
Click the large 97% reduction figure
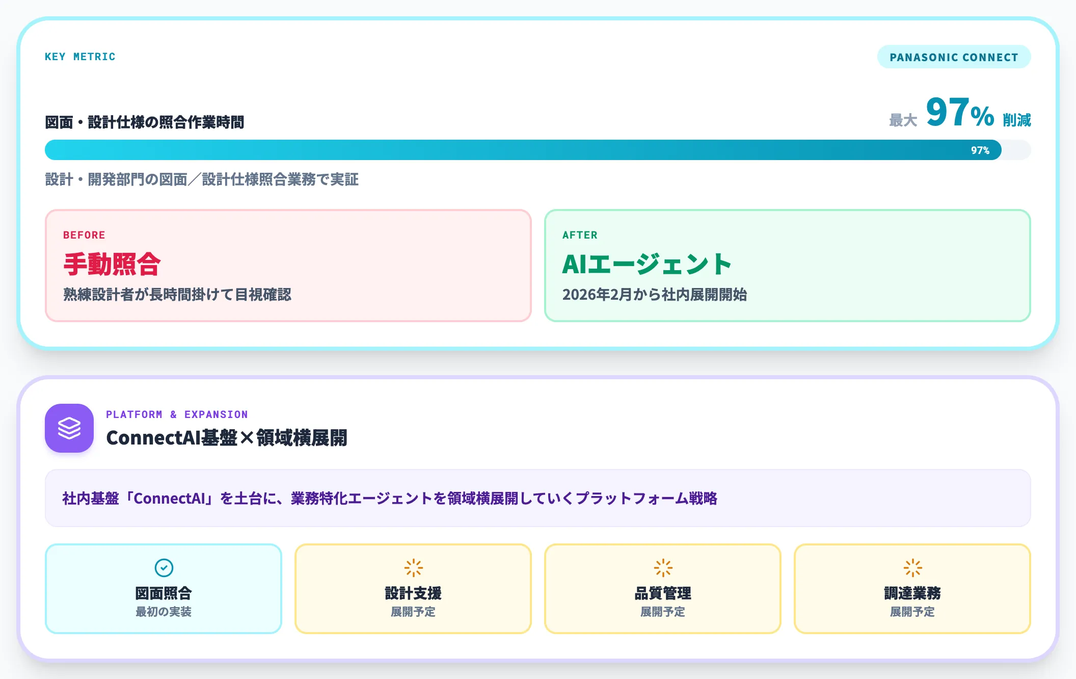tap(960, 113)
